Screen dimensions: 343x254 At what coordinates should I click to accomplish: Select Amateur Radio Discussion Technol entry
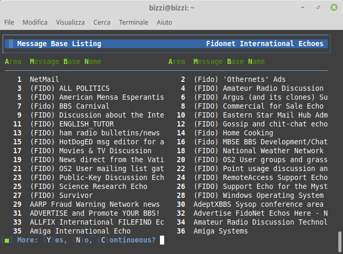tap(261, 223)
